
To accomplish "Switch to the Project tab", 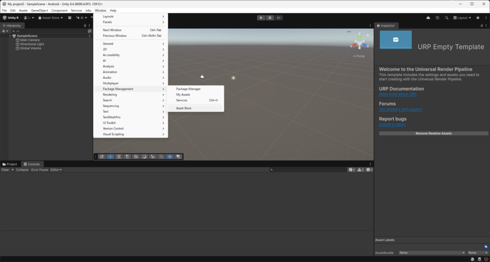I will point(10,164).
